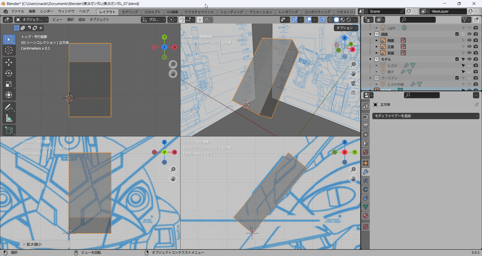Select the Move tool in the toolbar
Screen dimensions: 482x256
tap(9, 62)
